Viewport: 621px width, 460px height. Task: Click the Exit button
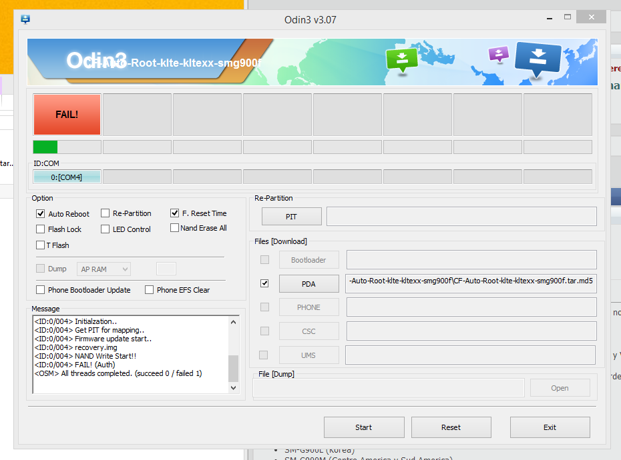550,427
